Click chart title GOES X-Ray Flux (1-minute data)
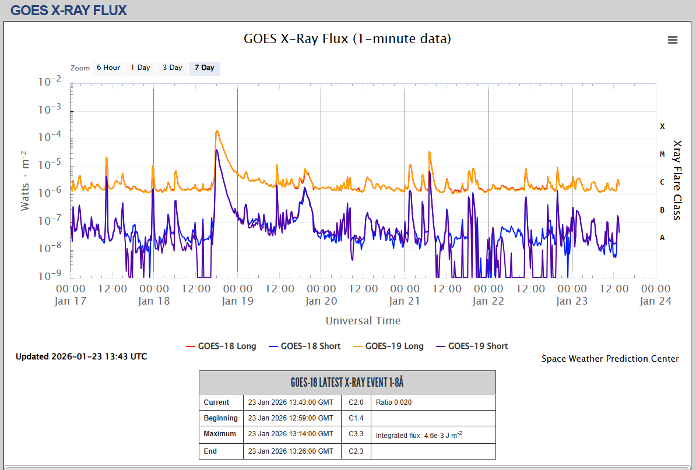The width and height of the screenshot is (696, 470). click(347, 39)
